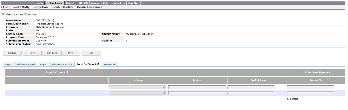The image size is (348, 110).
Task: Click the 'Page 3 (Item 11)' table header cell
Action: click(x=57, y=72)
